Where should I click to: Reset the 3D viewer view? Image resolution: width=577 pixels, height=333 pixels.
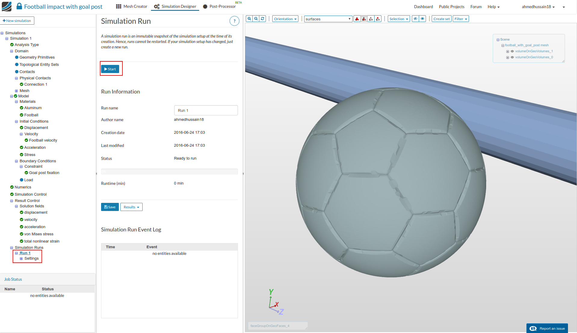pyautogui.click(x=262, y=19)
